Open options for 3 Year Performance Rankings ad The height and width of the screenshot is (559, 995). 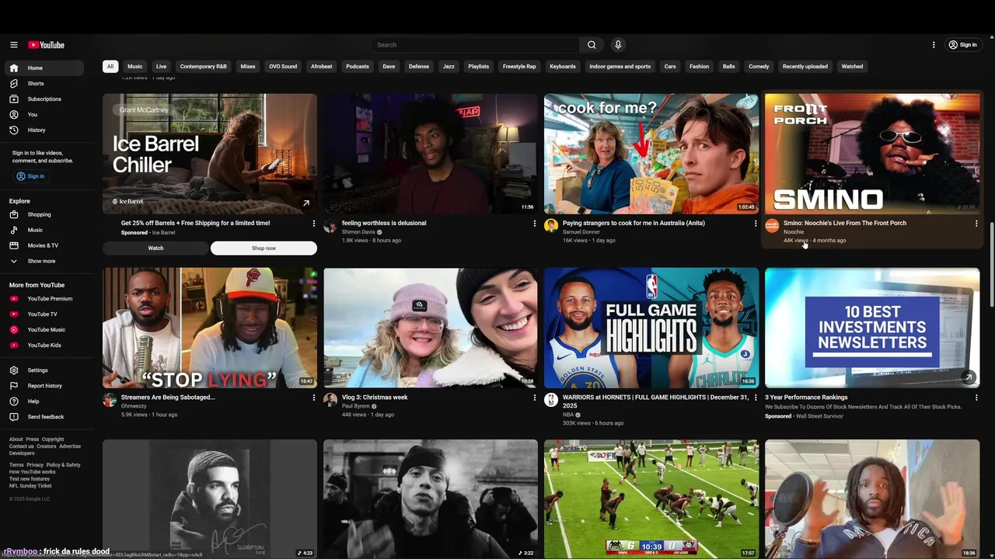(976, 398)
